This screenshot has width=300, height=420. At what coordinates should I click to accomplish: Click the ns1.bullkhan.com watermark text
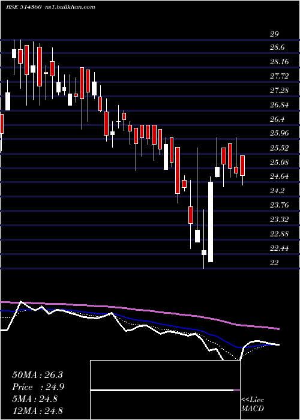pyautogui.click(x=70, y=7)
